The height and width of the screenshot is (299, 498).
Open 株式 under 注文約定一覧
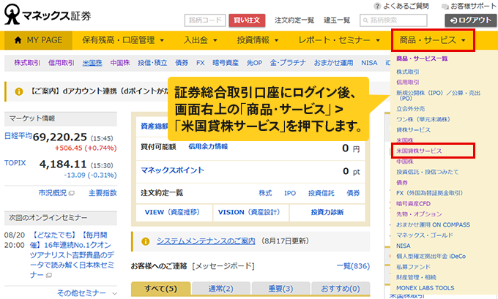coord(265,193)
